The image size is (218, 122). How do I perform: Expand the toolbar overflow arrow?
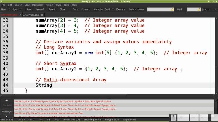click(x=215, y=9)
